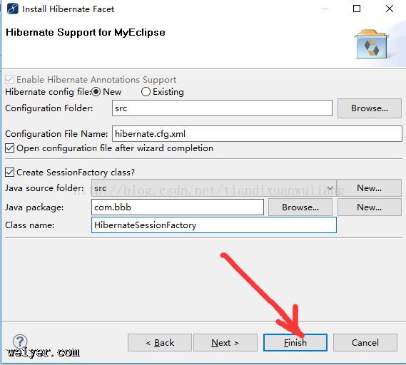Edit the Configuration File Name field
Viewport: 406px width, 365px height.
(257, 134)
